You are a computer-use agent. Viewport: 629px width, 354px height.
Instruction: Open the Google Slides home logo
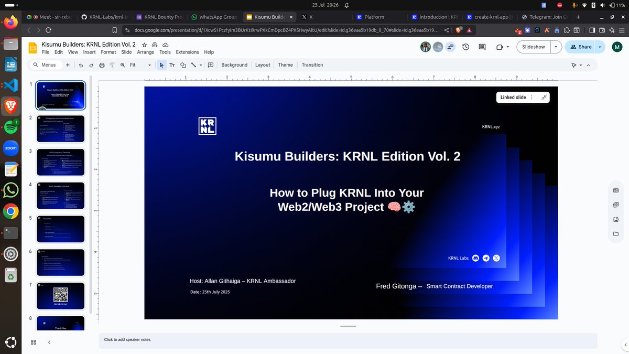[32, 48]
